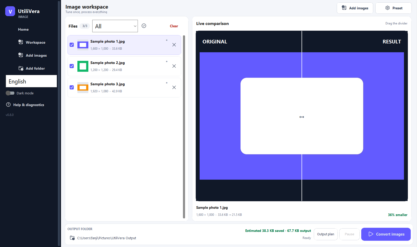Click the Pause button
Screen dimensions: 417x247
(349, 234)
